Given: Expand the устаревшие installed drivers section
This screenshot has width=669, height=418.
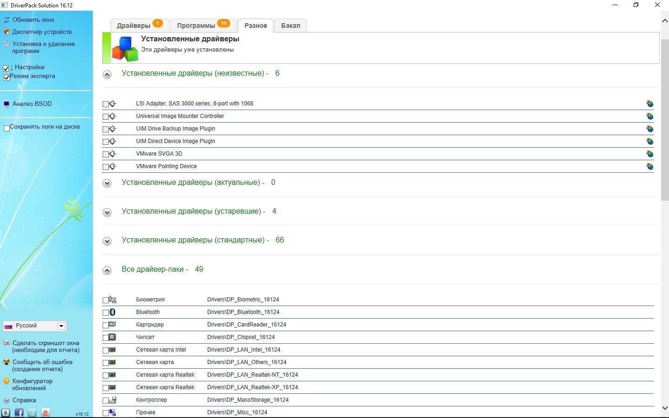Looking at the screenshot, I should [x=107, y=212].
